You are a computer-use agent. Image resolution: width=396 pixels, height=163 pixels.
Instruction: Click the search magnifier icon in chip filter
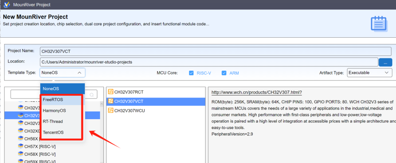92,95
